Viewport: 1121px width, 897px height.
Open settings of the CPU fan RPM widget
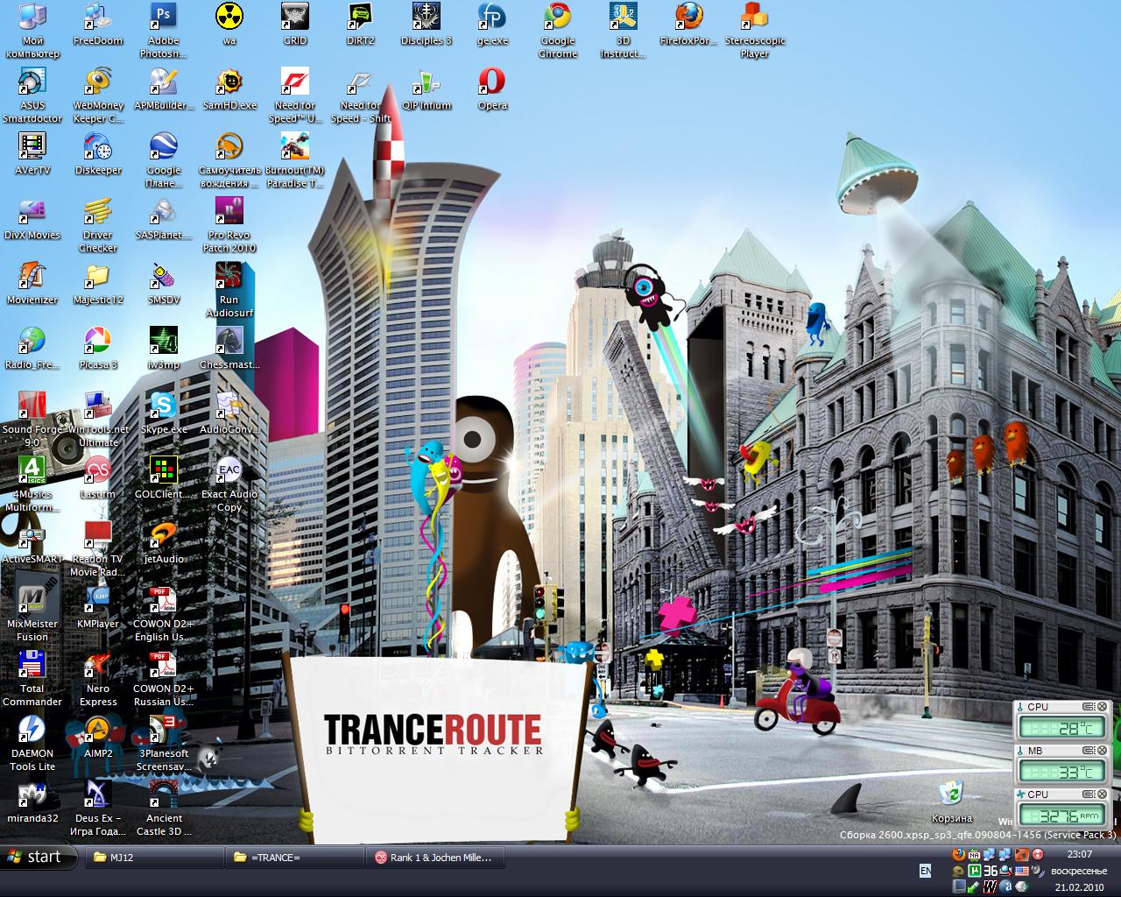pyautogui.click(x=1089, y=795)
